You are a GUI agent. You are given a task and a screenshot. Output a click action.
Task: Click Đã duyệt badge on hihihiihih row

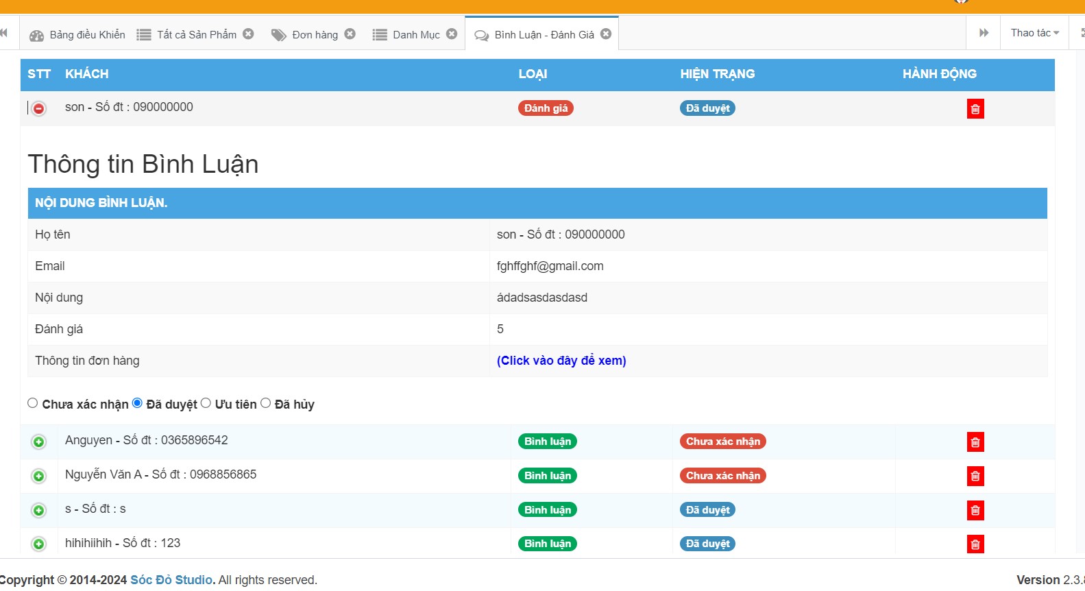point(707,544)
